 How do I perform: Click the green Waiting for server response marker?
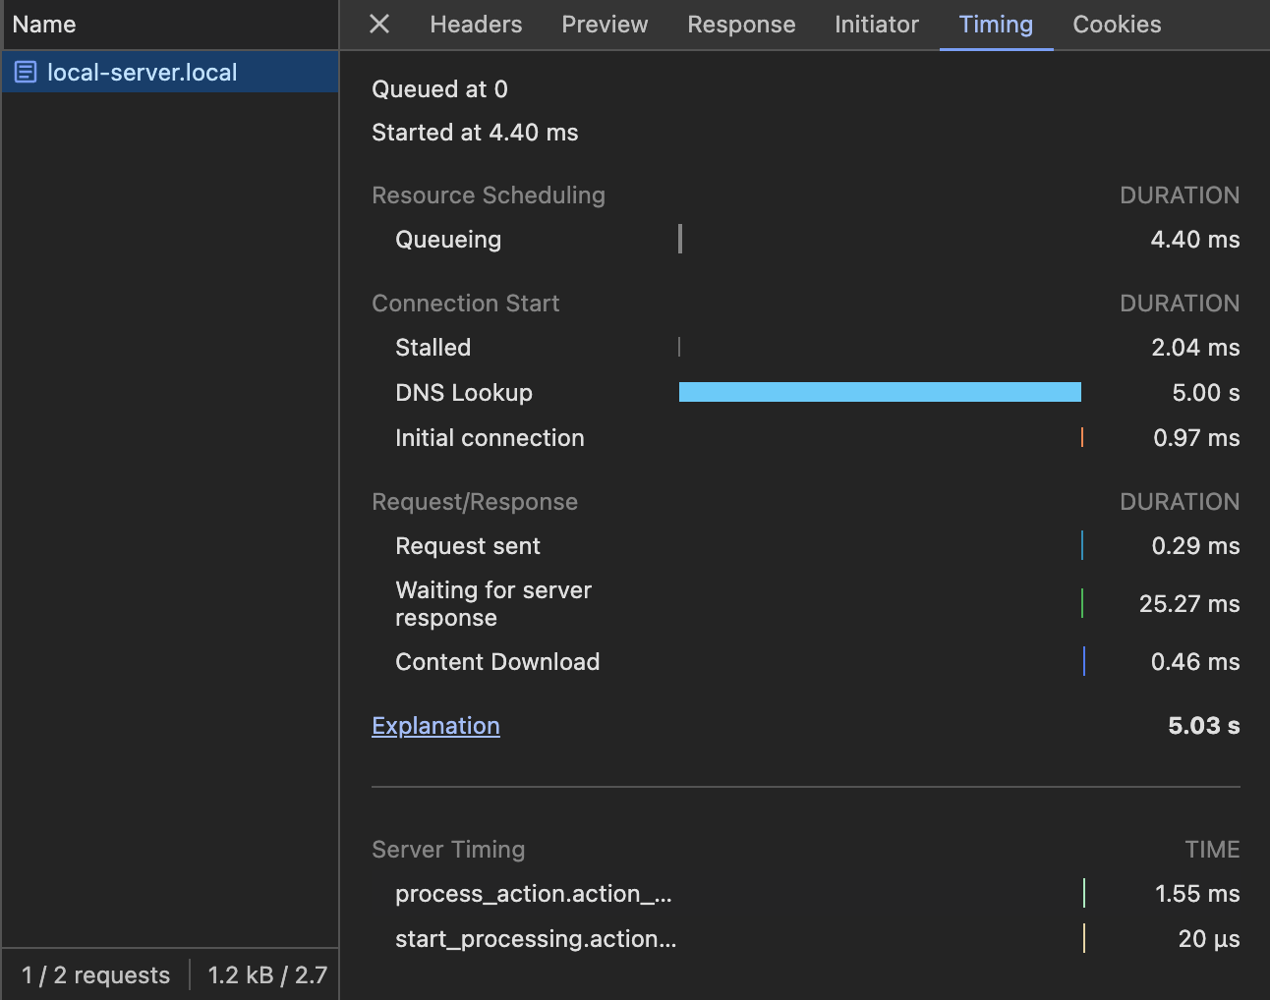(1082, 603)
